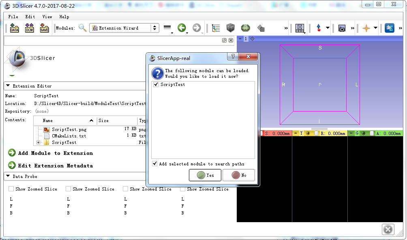Collapse the Extension Editor section
This screenshot has height=240, width=407.
pyautogui.click(x=8, y=86)
